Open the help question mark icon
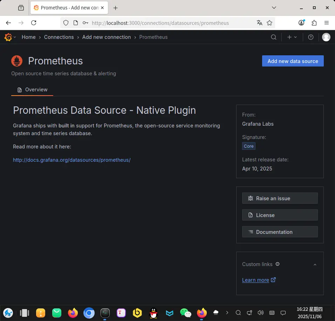This screenshot has height=321, width=335. tap(311, 37)
